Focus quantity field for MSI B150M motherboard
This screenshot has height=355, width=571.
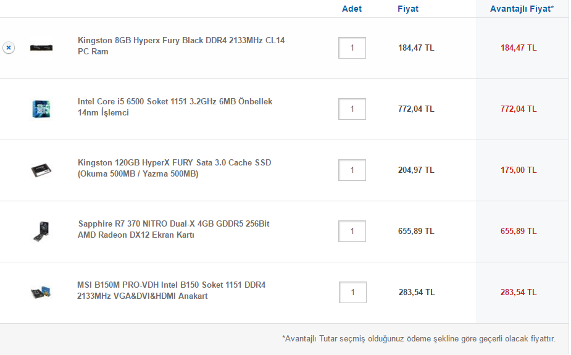tap(352, 293)
